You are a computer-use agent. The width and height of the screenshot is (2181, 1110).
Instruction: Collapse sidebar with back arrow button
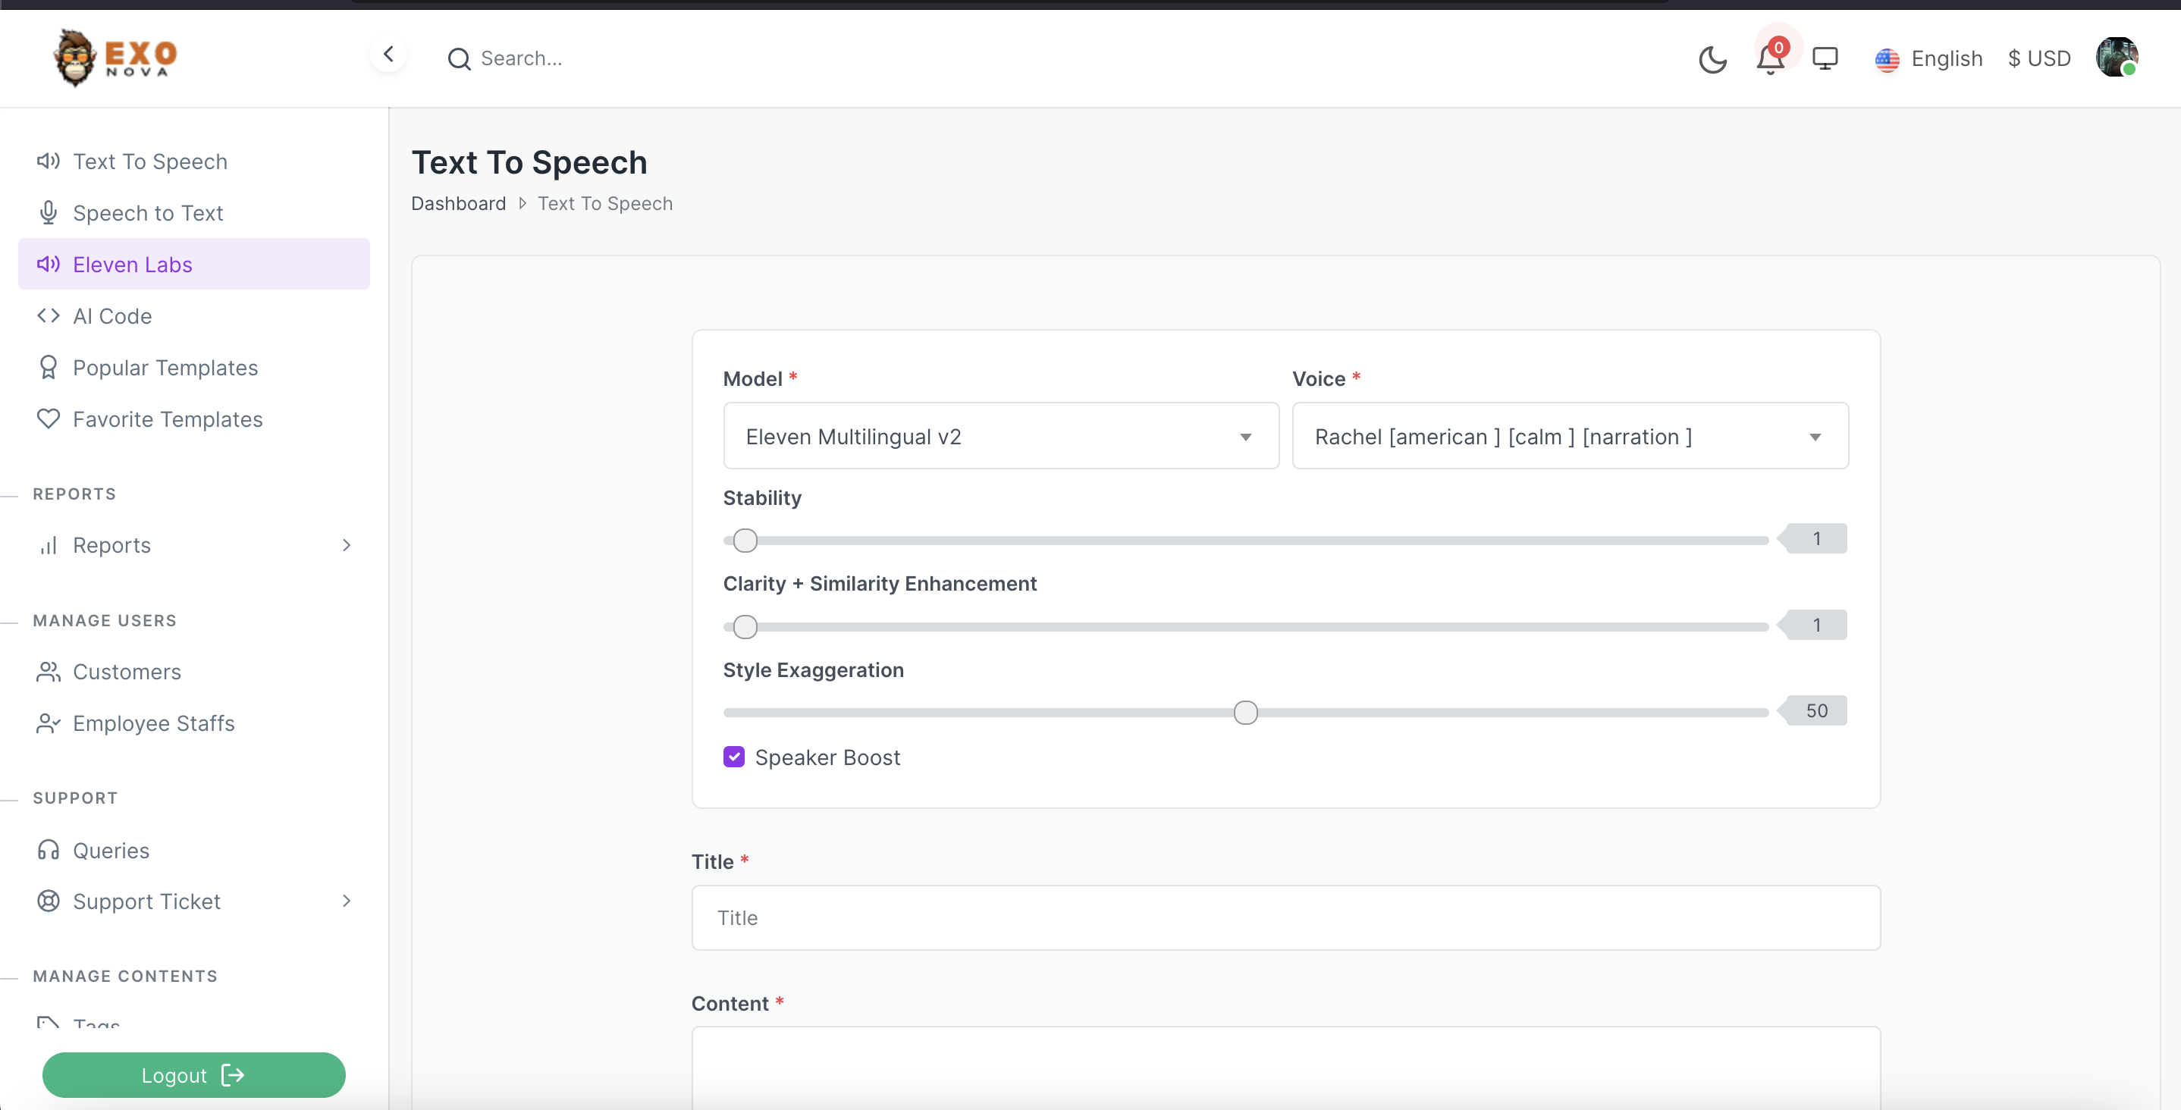tap(388, 55)
